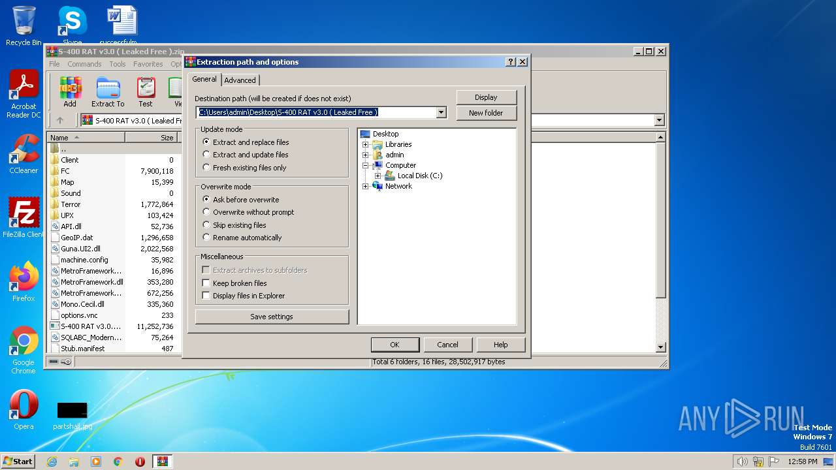
Task: Select Ask before overwrite option
Action: (241, 200)
